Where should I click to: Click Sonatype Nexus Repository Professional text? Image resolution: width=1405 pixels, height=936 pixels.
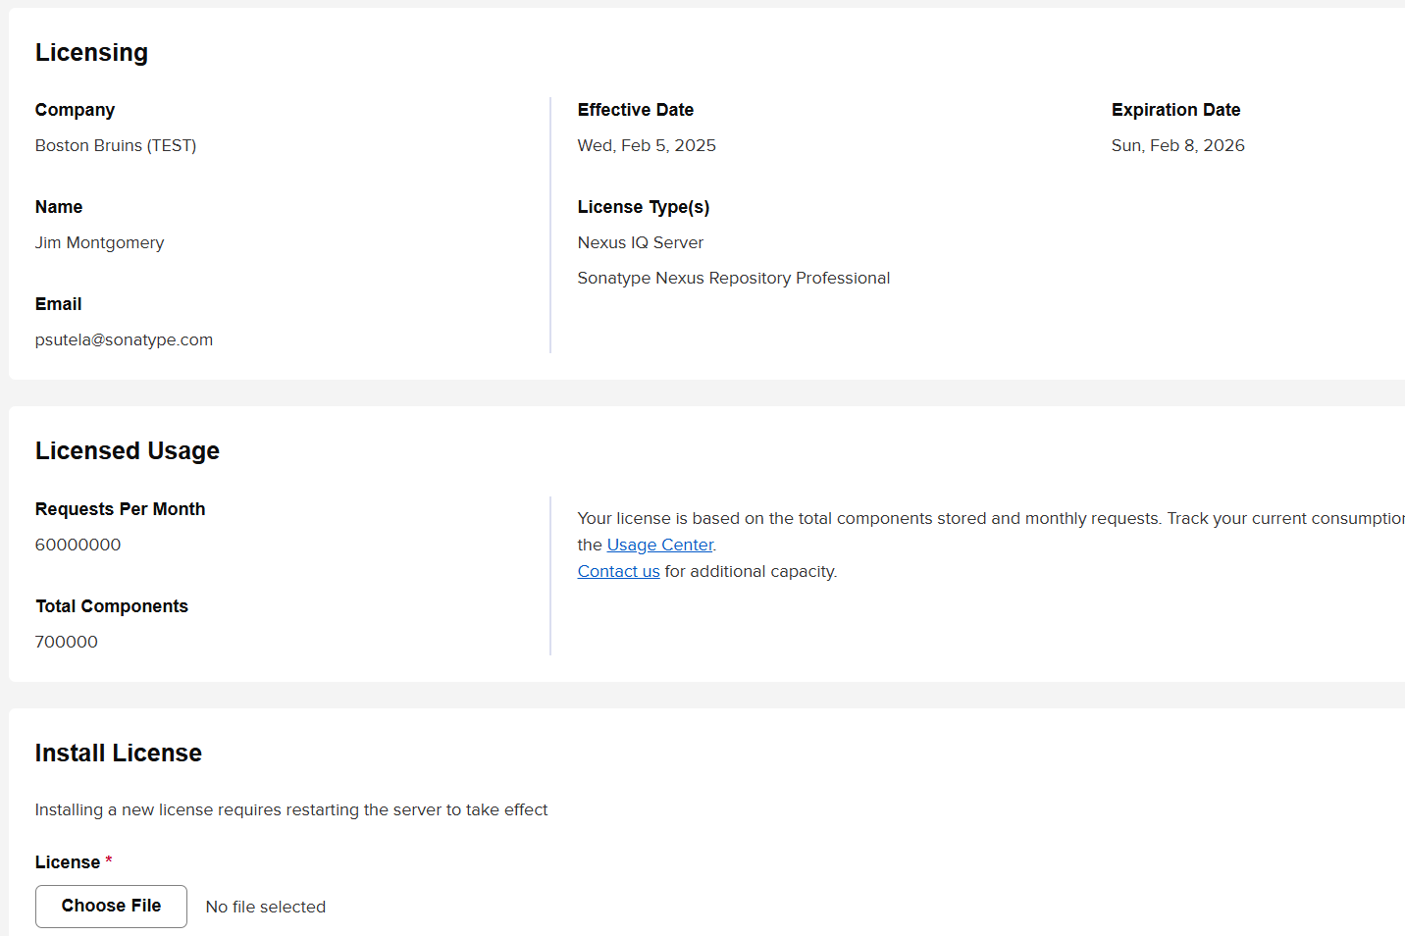click(x=733, y=278)
